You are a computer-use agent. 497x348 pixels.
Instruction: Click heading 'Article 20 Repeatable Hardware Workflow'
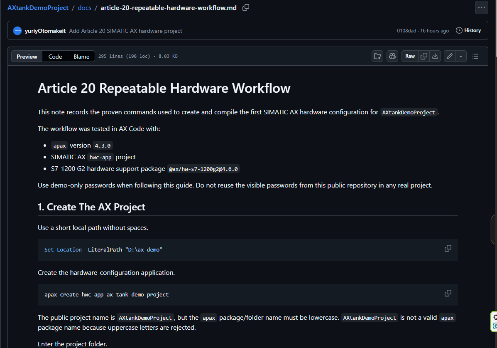click(164, 88)
